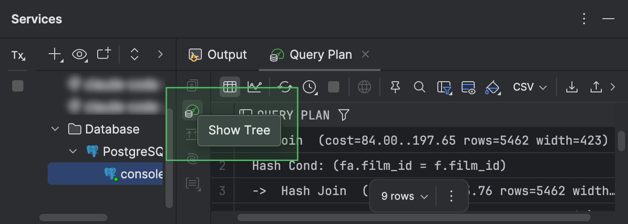Click cell 'Hash Cond: (fa.film_id = f.film_id)'
Image resolution: width=628 pixels, height=224 pixels.
[x=379, y=165]
